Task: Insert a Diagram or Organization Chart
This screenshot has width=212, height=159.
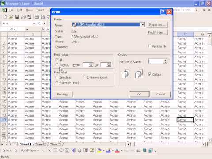Action: point(79,151)
